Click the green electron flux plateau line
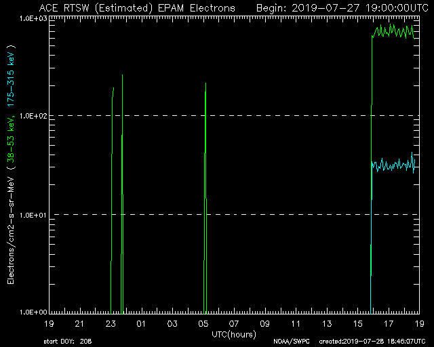 tap(393, 32)
